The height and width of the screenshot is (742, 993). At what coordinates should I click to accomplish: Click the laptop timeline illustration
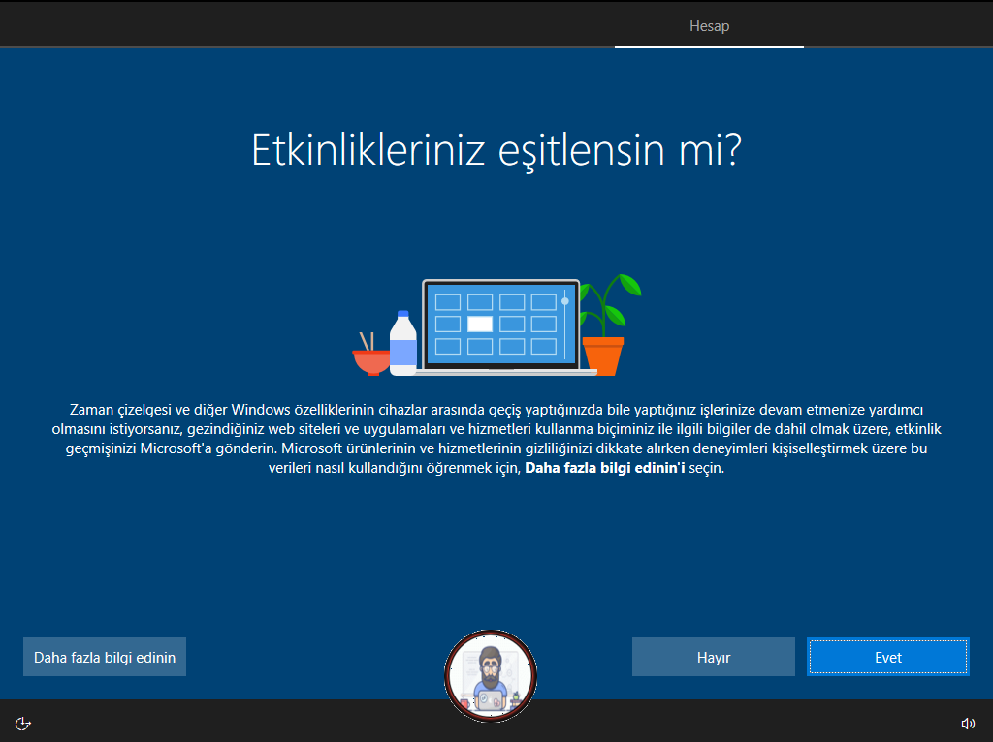pos(497,325)
